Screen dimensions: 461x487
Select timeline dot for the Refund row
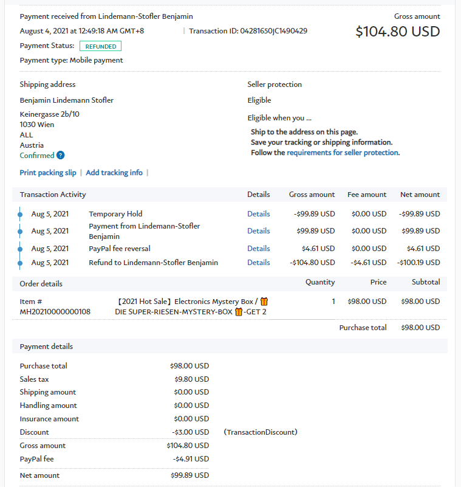(x=20, y=263)
